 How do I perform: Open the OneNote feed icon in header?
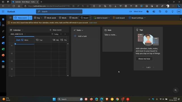pyautogui.click(x=154, y=11)
